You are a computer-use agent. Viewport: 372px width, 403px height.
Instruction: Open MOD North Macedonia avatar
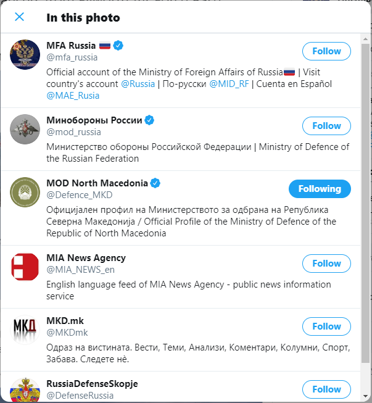[x=25, y=193]
